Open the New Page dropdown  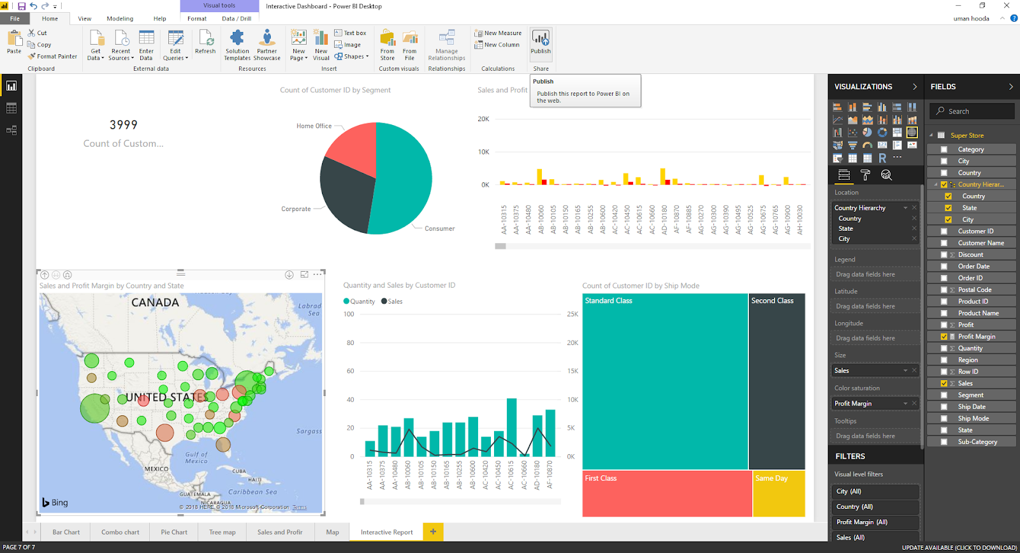[298, 45]
